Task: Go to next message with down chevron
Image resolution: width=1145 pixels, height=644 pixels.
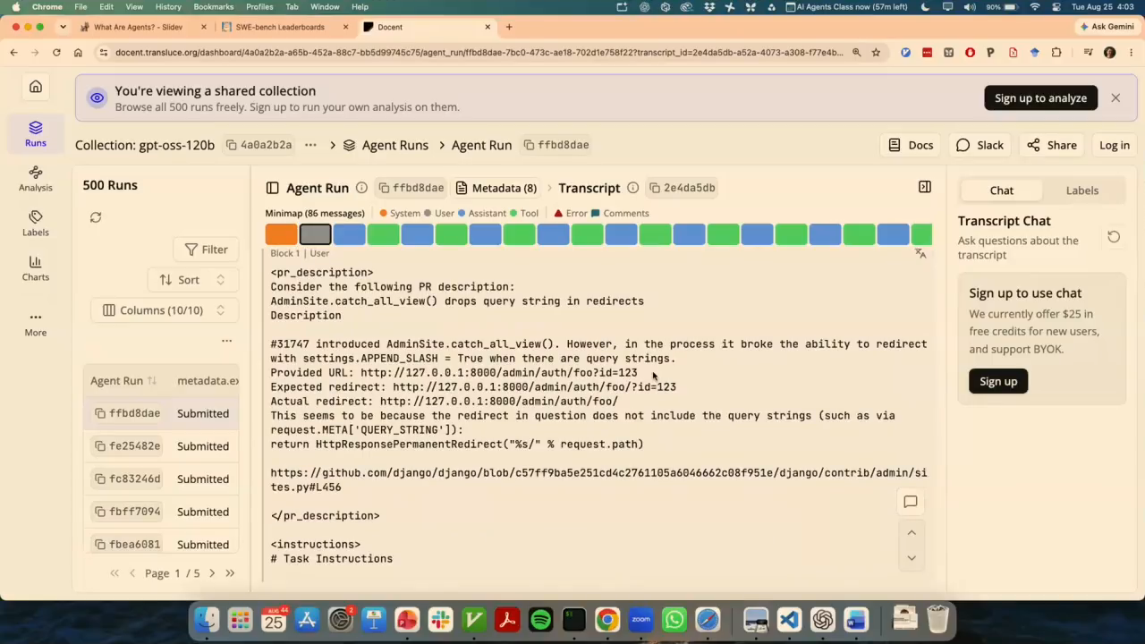Action: [x=912, y=558]
